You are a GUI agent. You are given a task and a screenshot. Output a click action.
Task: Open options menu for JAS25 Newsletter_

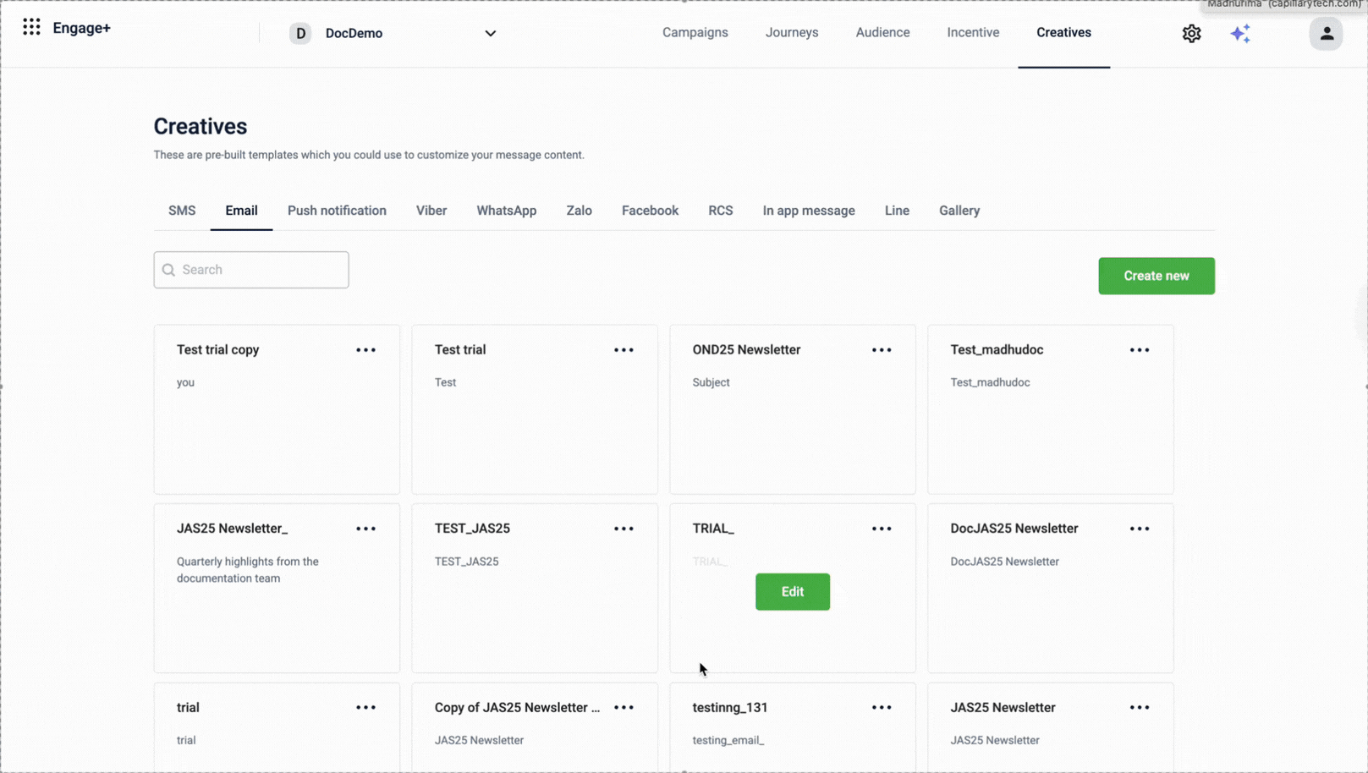(x=365, y=529)
